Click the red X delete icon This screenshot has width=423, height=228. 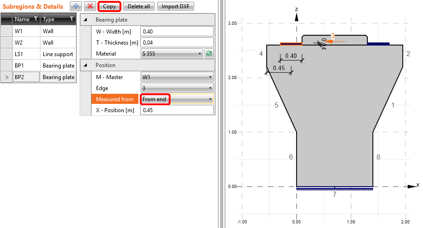pyautogui.click(x=90, y=6)
